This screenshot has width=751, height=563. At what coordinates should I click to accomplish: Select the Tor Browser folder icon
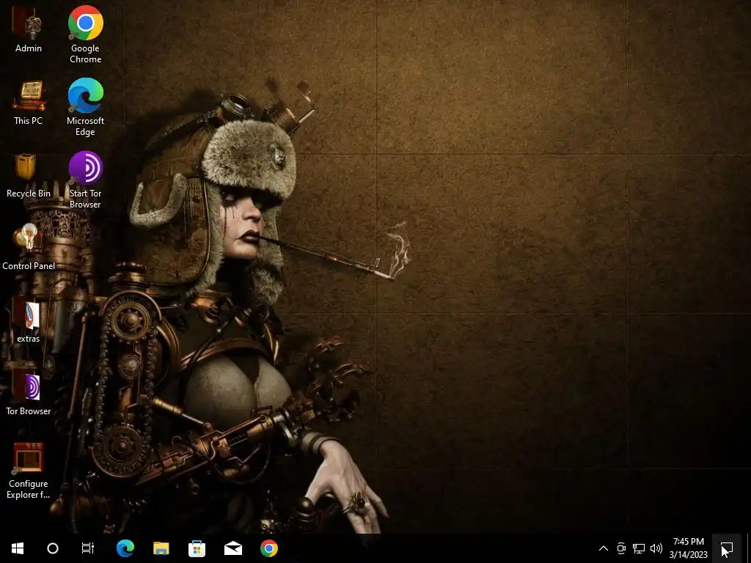point(29,393)
